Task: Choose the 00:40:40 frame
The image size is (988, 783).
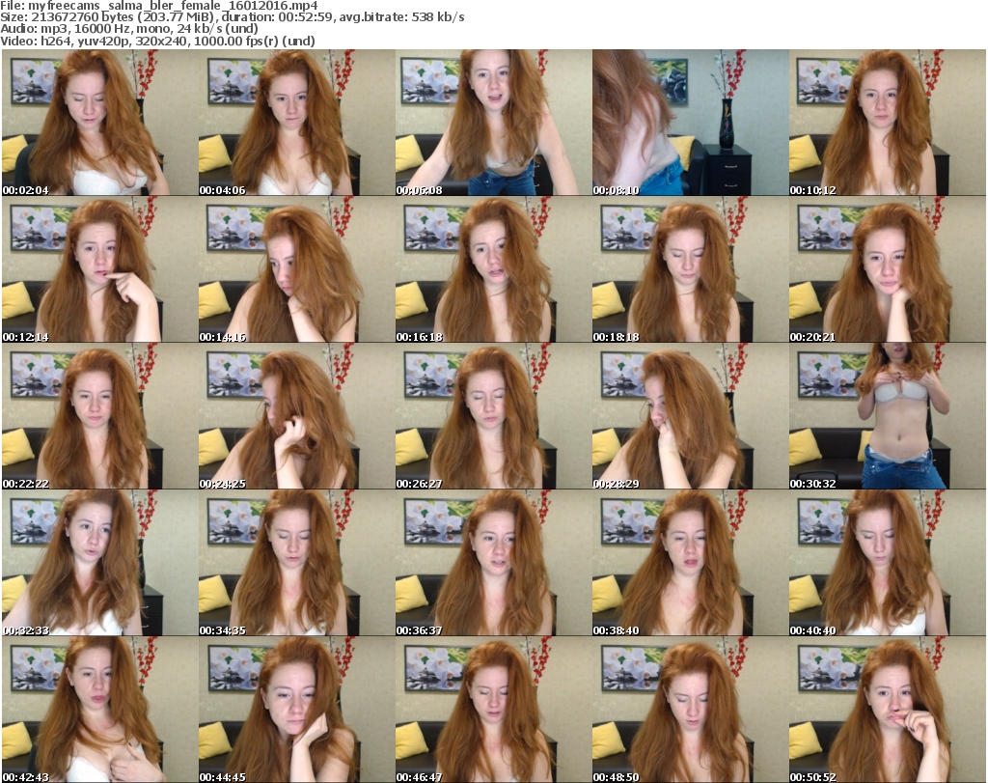Action: [888, 563]
